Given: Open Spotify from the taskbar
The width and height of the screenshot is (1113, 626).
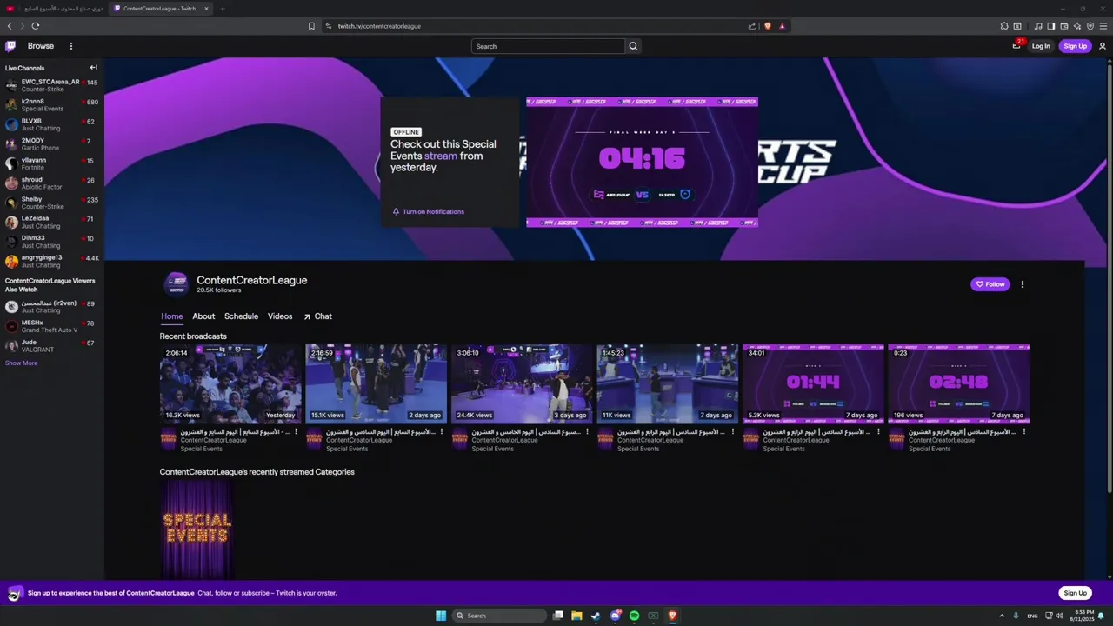Looking at the screenshot, I should (x=634, y=616).
